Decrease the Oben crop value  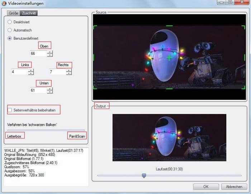tap(50, 55)
